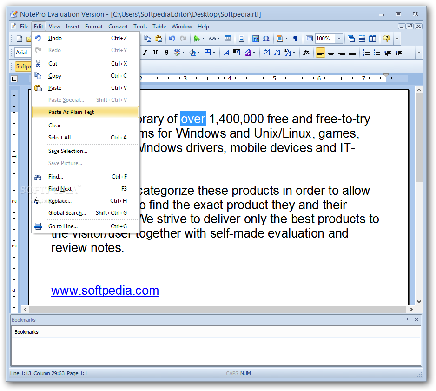Open the change case dropdown
The width and height of the screenshot is (436, 391).
(x=294, y=53)
